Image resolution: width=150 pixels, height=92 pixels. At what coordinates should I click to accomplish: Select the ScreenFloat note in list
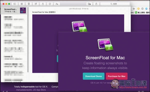pyautogui.click(x=14, y=10)
